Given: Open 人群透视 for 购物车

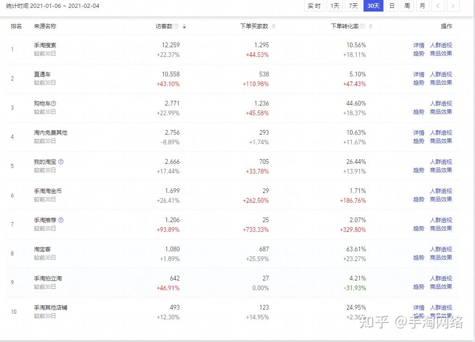Looking at the screenshot, I should pos(441,104).
